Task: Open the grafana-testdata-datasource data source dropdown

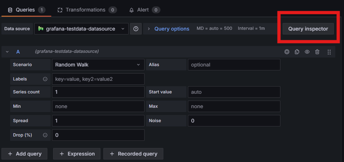Action: (81, 29)
